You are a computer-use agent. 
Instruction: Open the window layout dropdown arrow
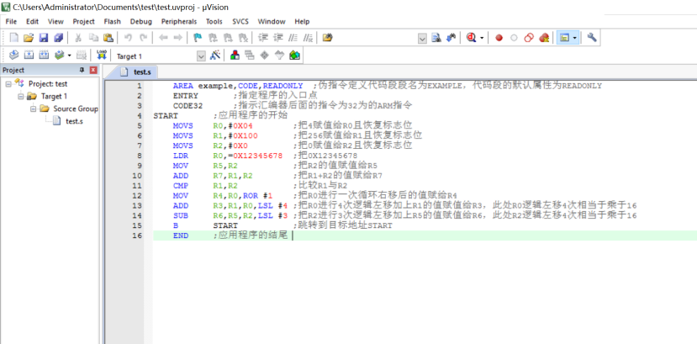point(575,39)
